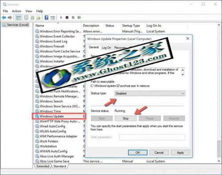
Task: Sort services by Startup Type column
Action: (131, 26)
